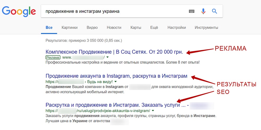Open the on-screen keyboard icon

192,11
